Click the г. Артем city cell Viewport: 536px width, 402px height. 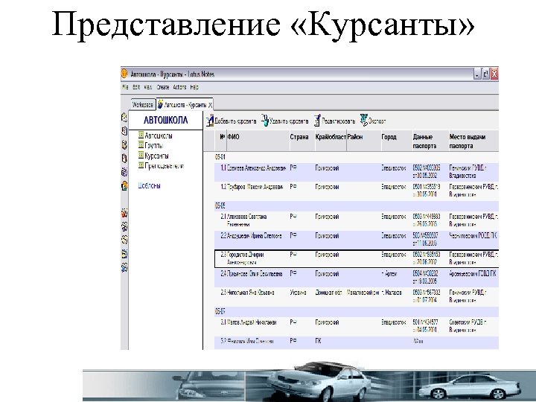tap(389, 273)
